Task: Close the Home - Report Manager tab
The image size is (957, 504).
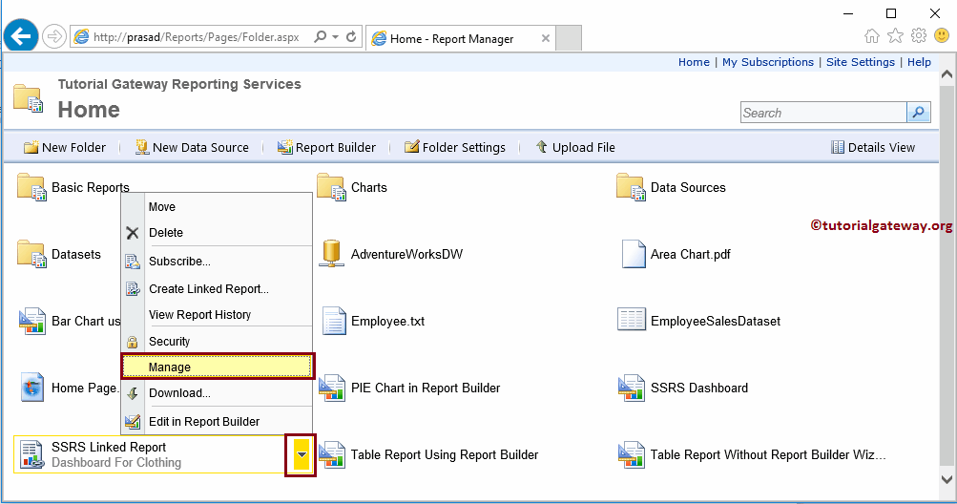Action: click(546, 38)
